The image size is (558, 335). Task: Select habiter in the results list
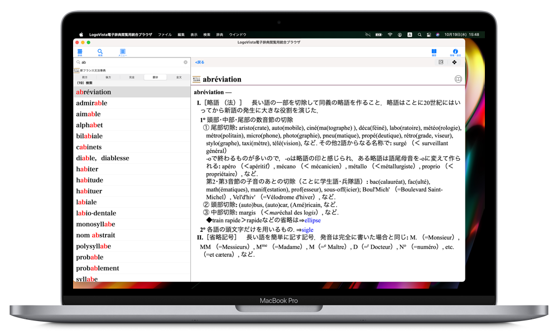pos(132,169)
